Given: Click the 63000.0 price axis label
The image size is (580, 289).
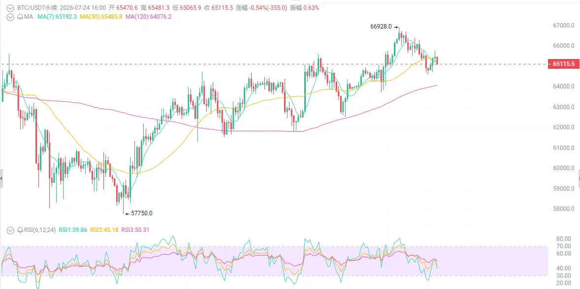Looking at the screenshot, I should pos(564,107).
